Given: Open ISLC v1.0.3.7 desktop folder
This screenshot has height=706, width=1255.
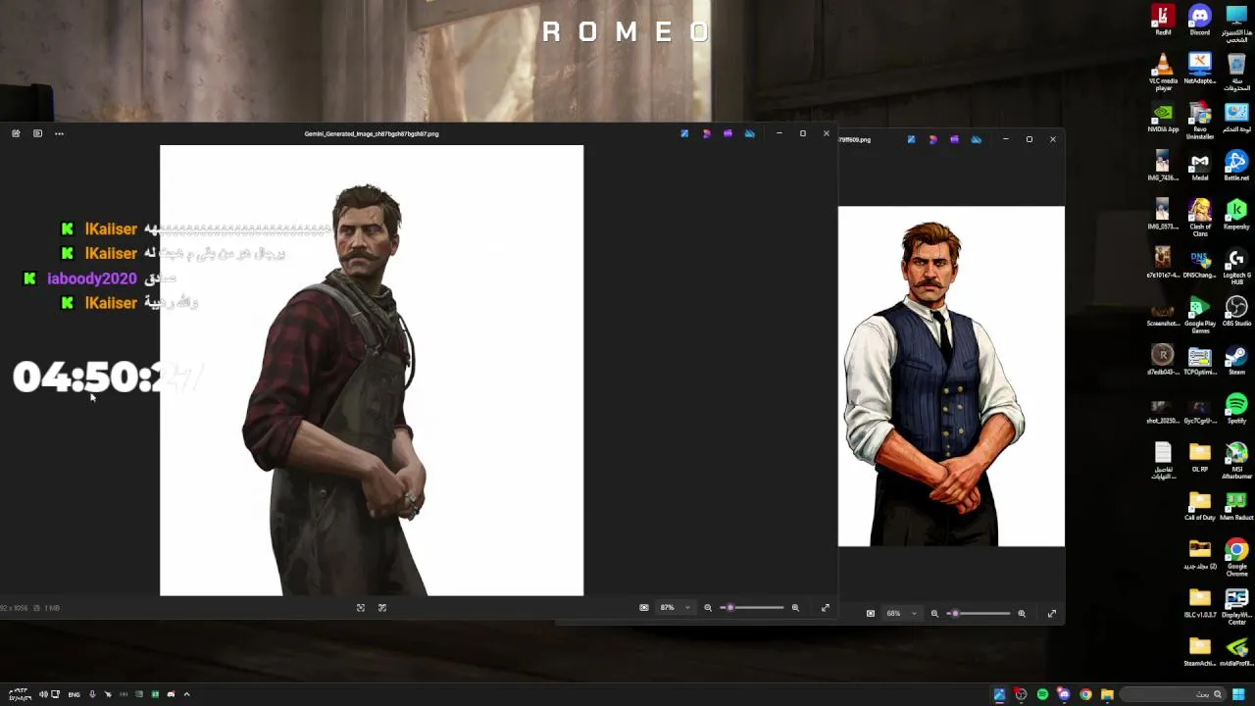Looking at the screenshot, I should click(1200, 602).
